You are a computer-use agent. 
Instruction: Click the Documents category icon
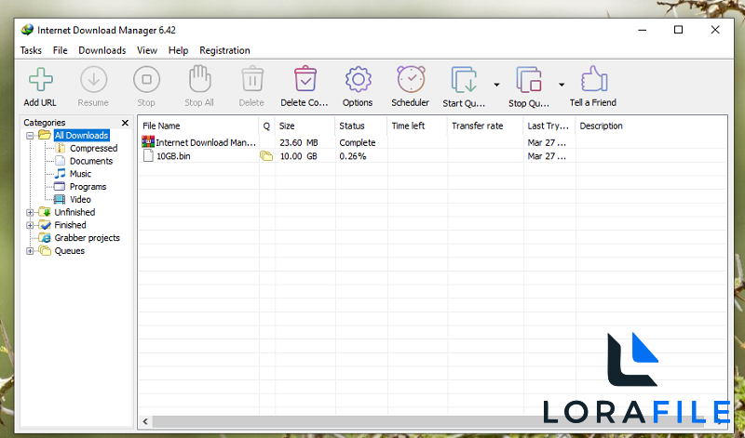61,161
